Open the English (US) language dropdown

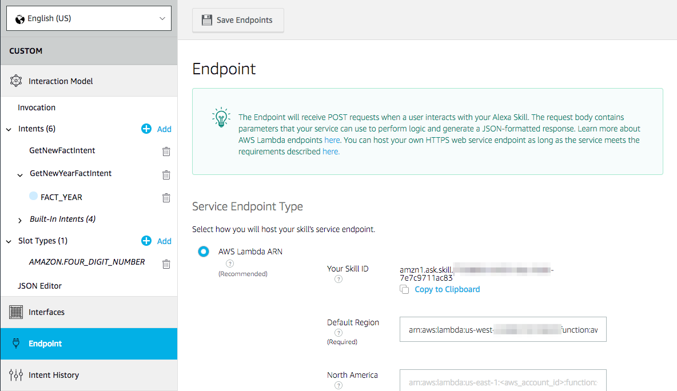(x=89, y=18)
